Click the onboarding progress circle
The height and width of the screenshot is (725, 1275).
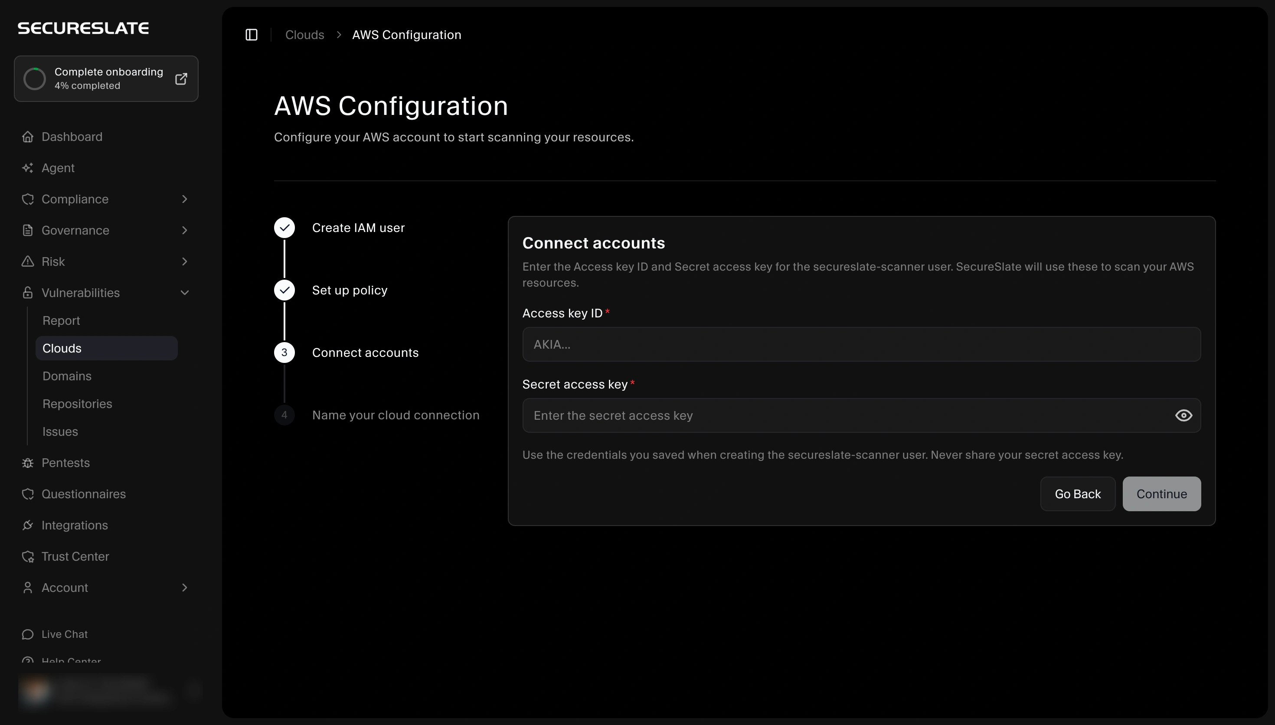[35, 78]
